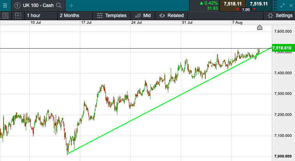Image resolution: width=295 pixels, height=161 pixels.
Task: Click the search magnifier beside UK 100 - Cash
Action: click(59, 5)
